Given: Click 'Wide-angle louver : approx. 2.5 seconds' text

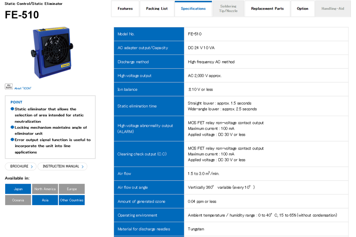Looking at the screenshot, I should pos(222,109).
